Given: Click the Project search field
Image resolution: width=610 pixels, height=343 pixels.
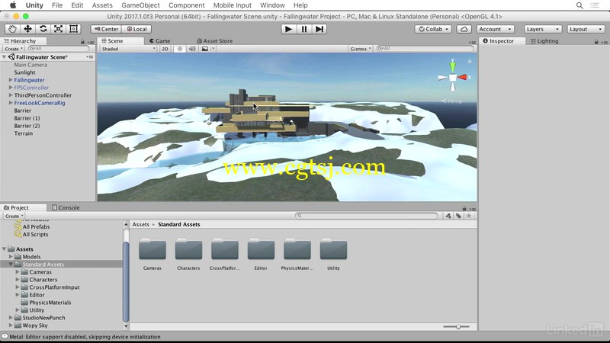Looking at the screenshot, I should [367, 216].
